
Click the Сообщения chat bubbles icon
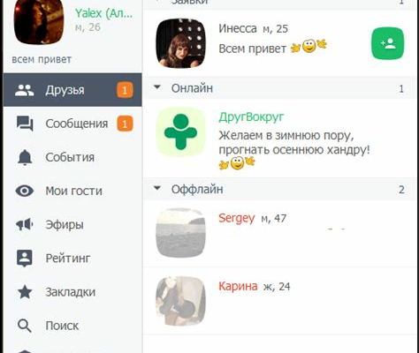coord(25,124)
